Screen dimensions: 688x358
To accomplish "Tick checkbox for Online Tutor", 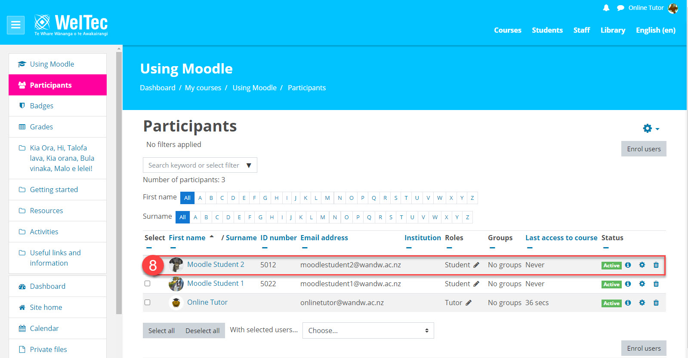I will point(147,303).
